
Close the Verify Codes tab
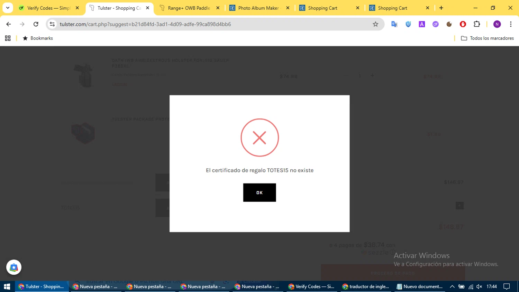tap(77, 8)
